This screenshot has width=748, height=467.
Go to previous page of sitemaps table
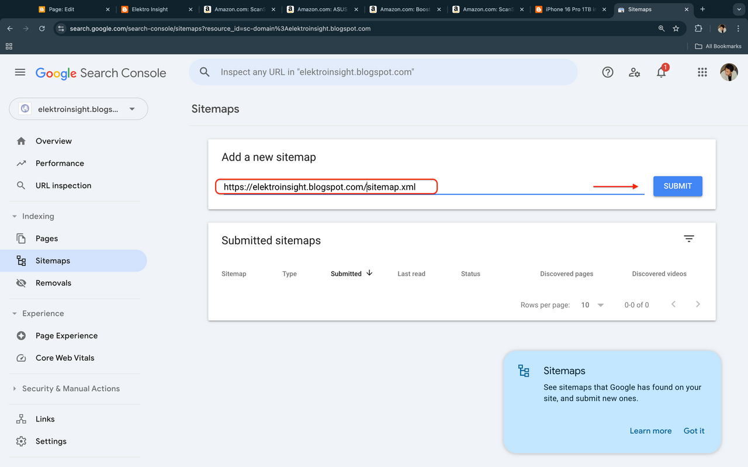coord(673,304)
